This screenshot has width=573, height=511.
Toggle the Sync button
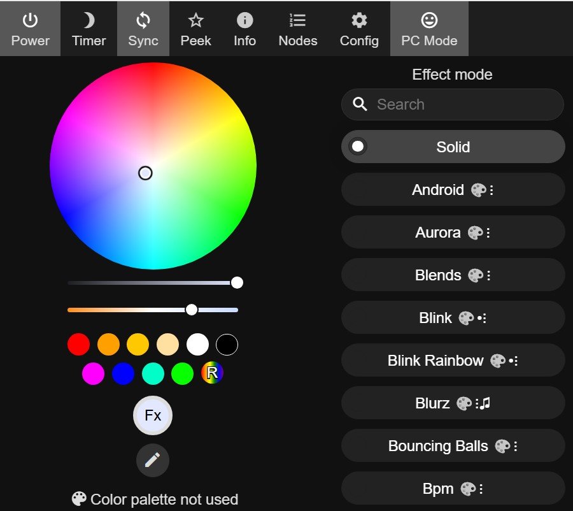[143, 29]
